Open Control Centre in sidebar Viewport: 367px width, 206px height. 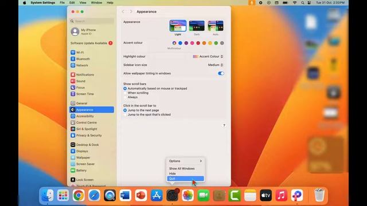pos(92,122)
